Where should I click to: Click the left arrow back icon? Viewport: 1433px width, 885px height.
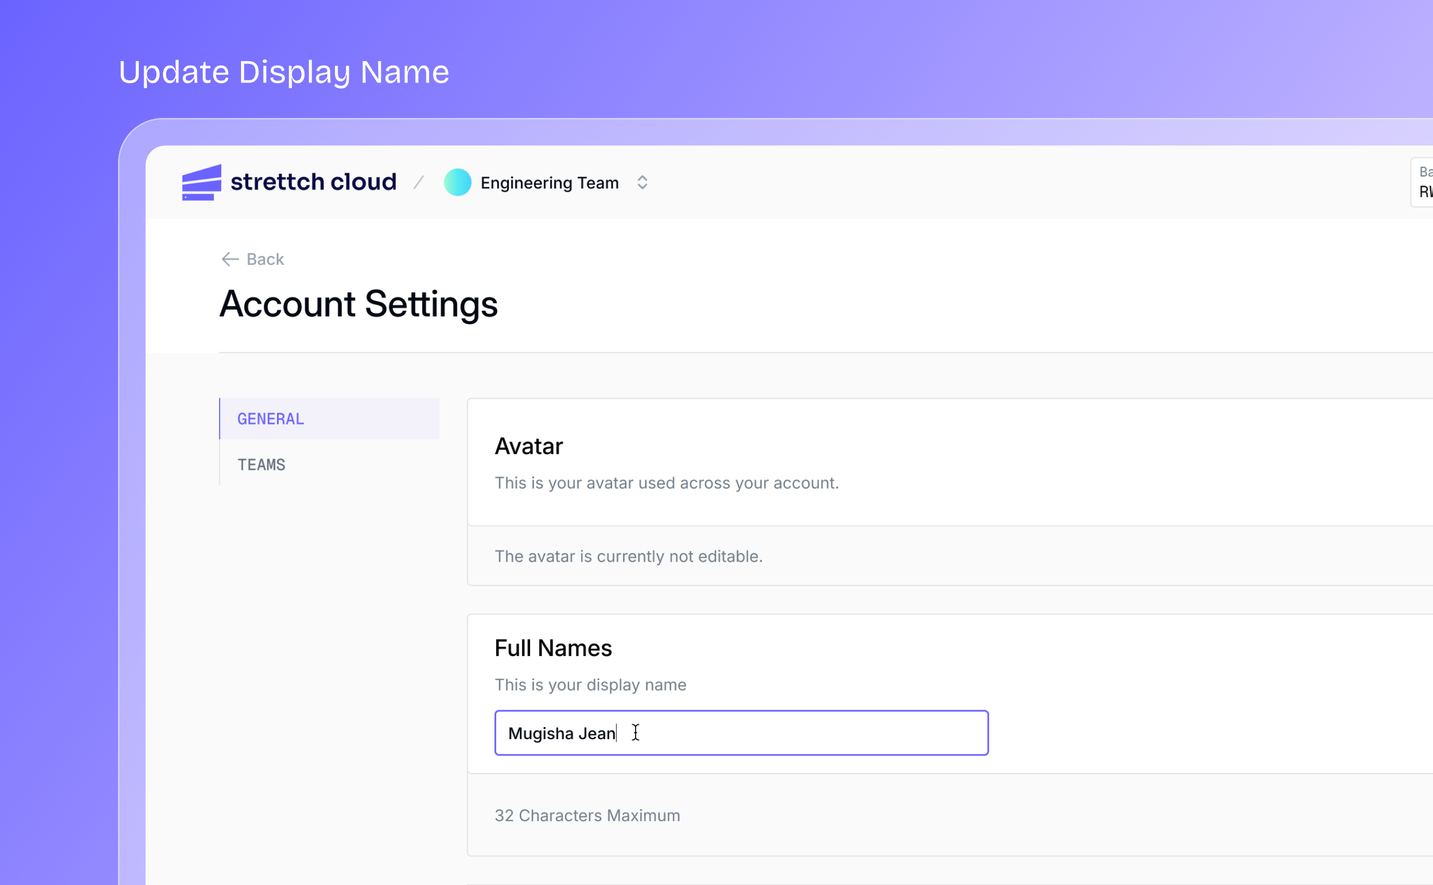[x=230, y=259]
